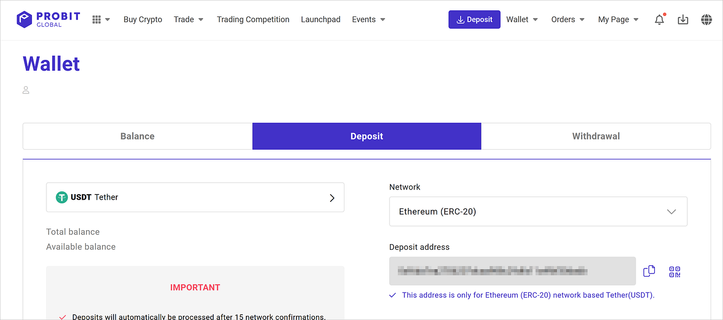Click the ProBit Global logo
Screen dimensions: 723x320
pyautogui.click(x=48, y=19)
